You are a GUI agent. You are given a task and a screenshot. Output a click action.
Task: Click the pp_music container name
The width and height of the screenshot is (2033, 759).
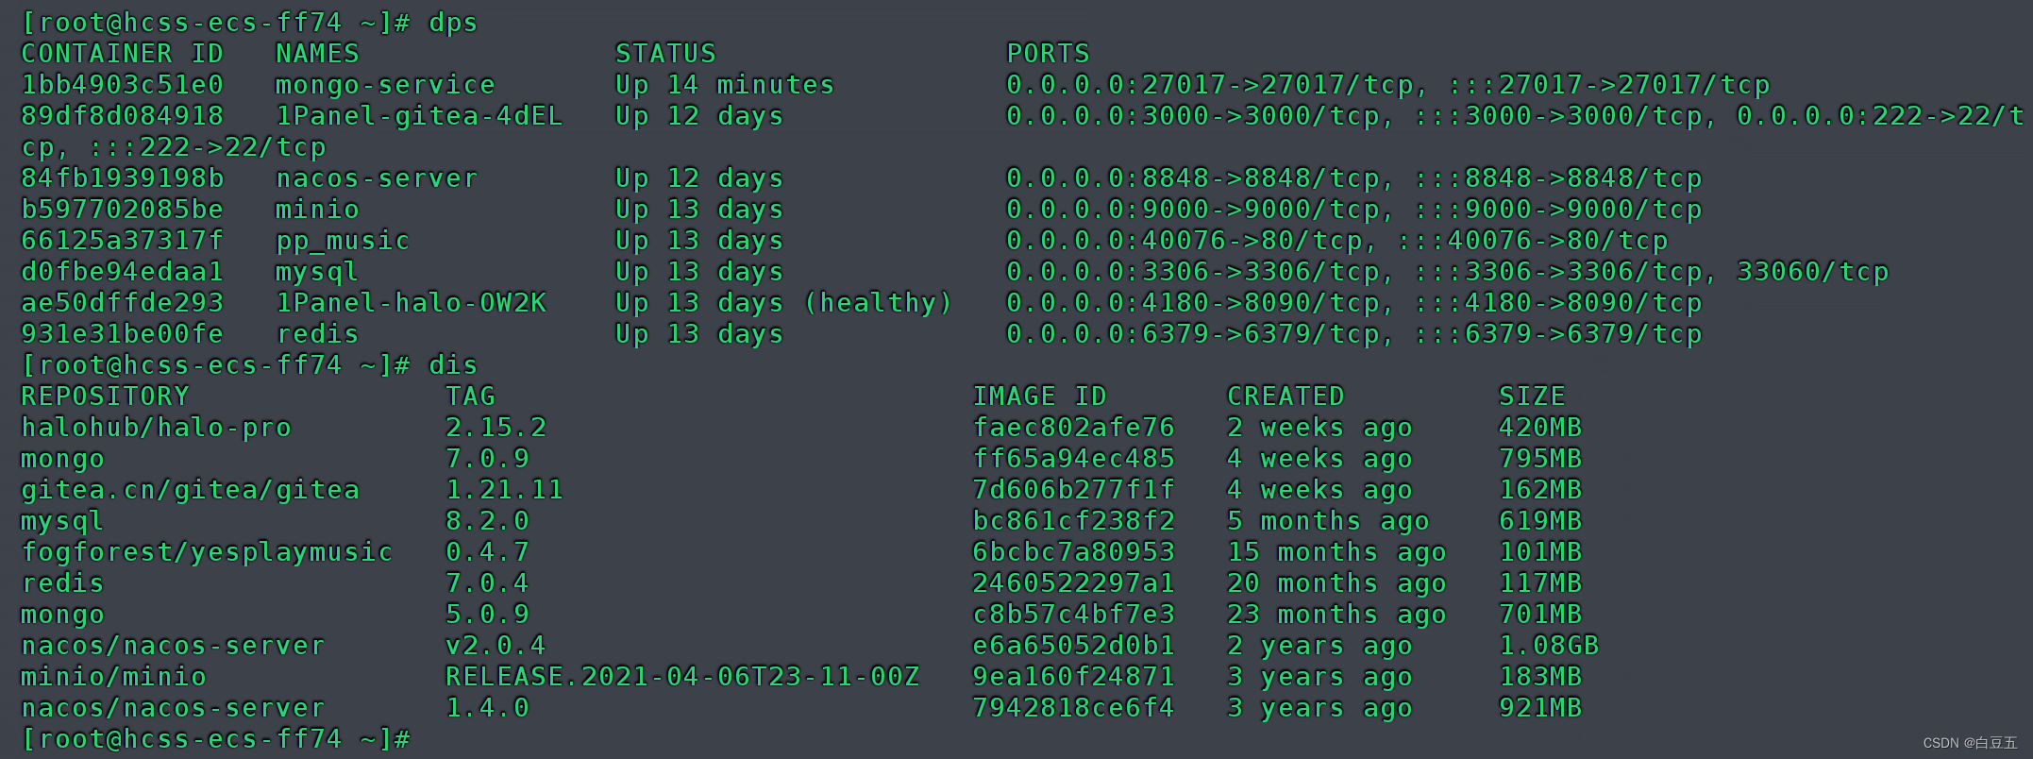point(343,241)
